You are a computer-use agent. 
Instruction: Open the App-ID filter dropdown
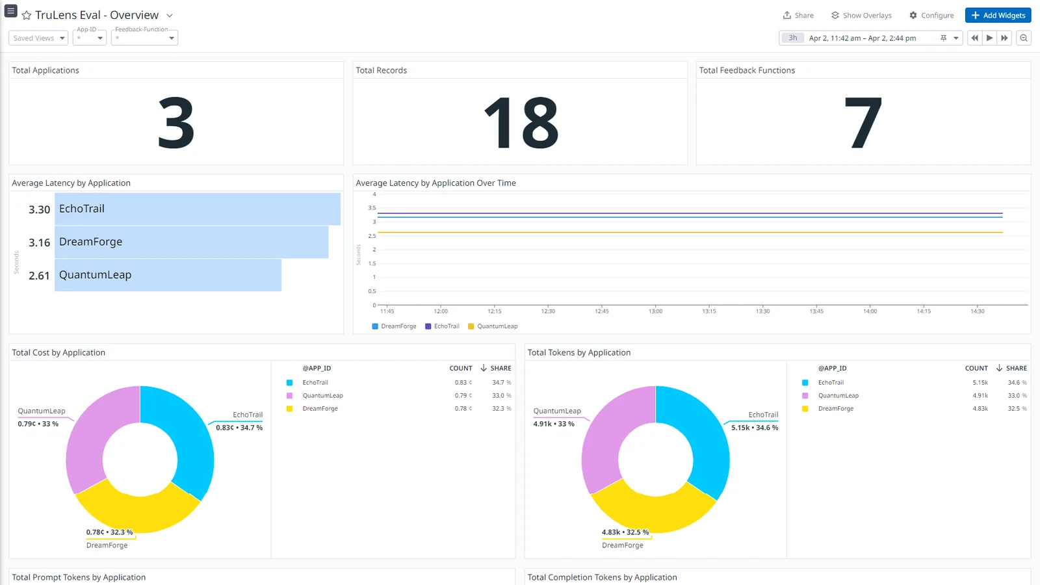(x=90, y=38)
